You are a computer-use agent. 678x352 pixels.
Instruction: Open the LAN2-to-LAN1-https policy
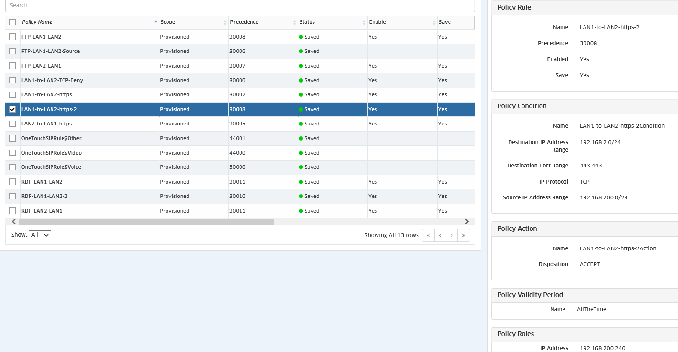(x=46, y=124)
